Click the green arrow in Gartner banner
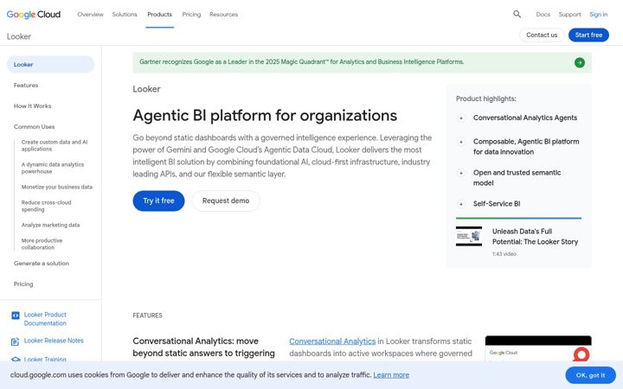 tap(579, 62)
